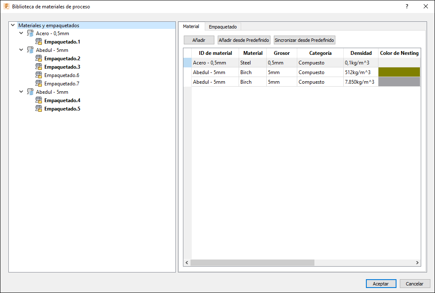Select Empaquetado.4 in the tree
Screen dimensions: 435x293
(62, 100)
